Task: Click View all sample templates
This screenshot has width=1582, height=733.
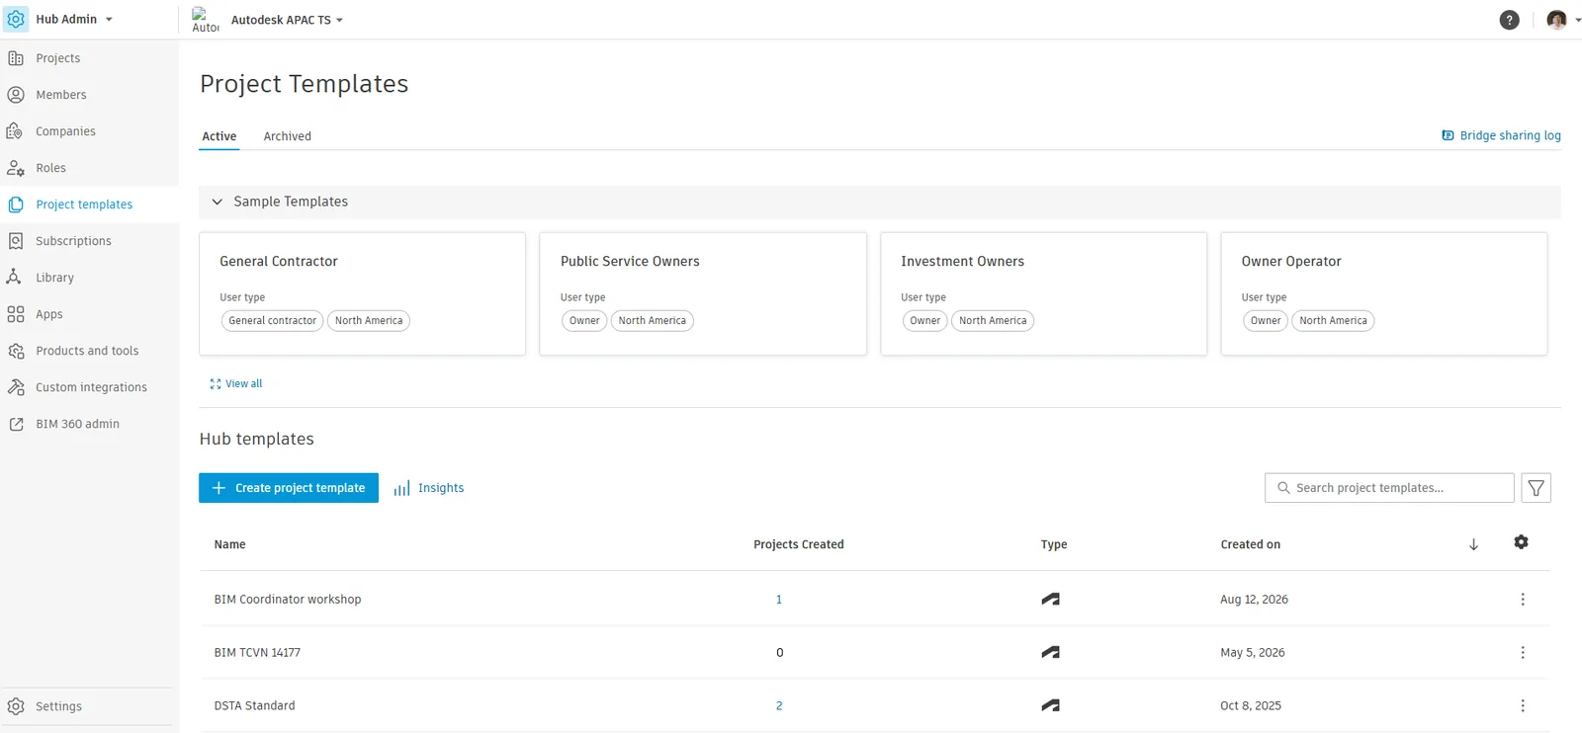Action: pyautogui.click(x=236, y=383)
